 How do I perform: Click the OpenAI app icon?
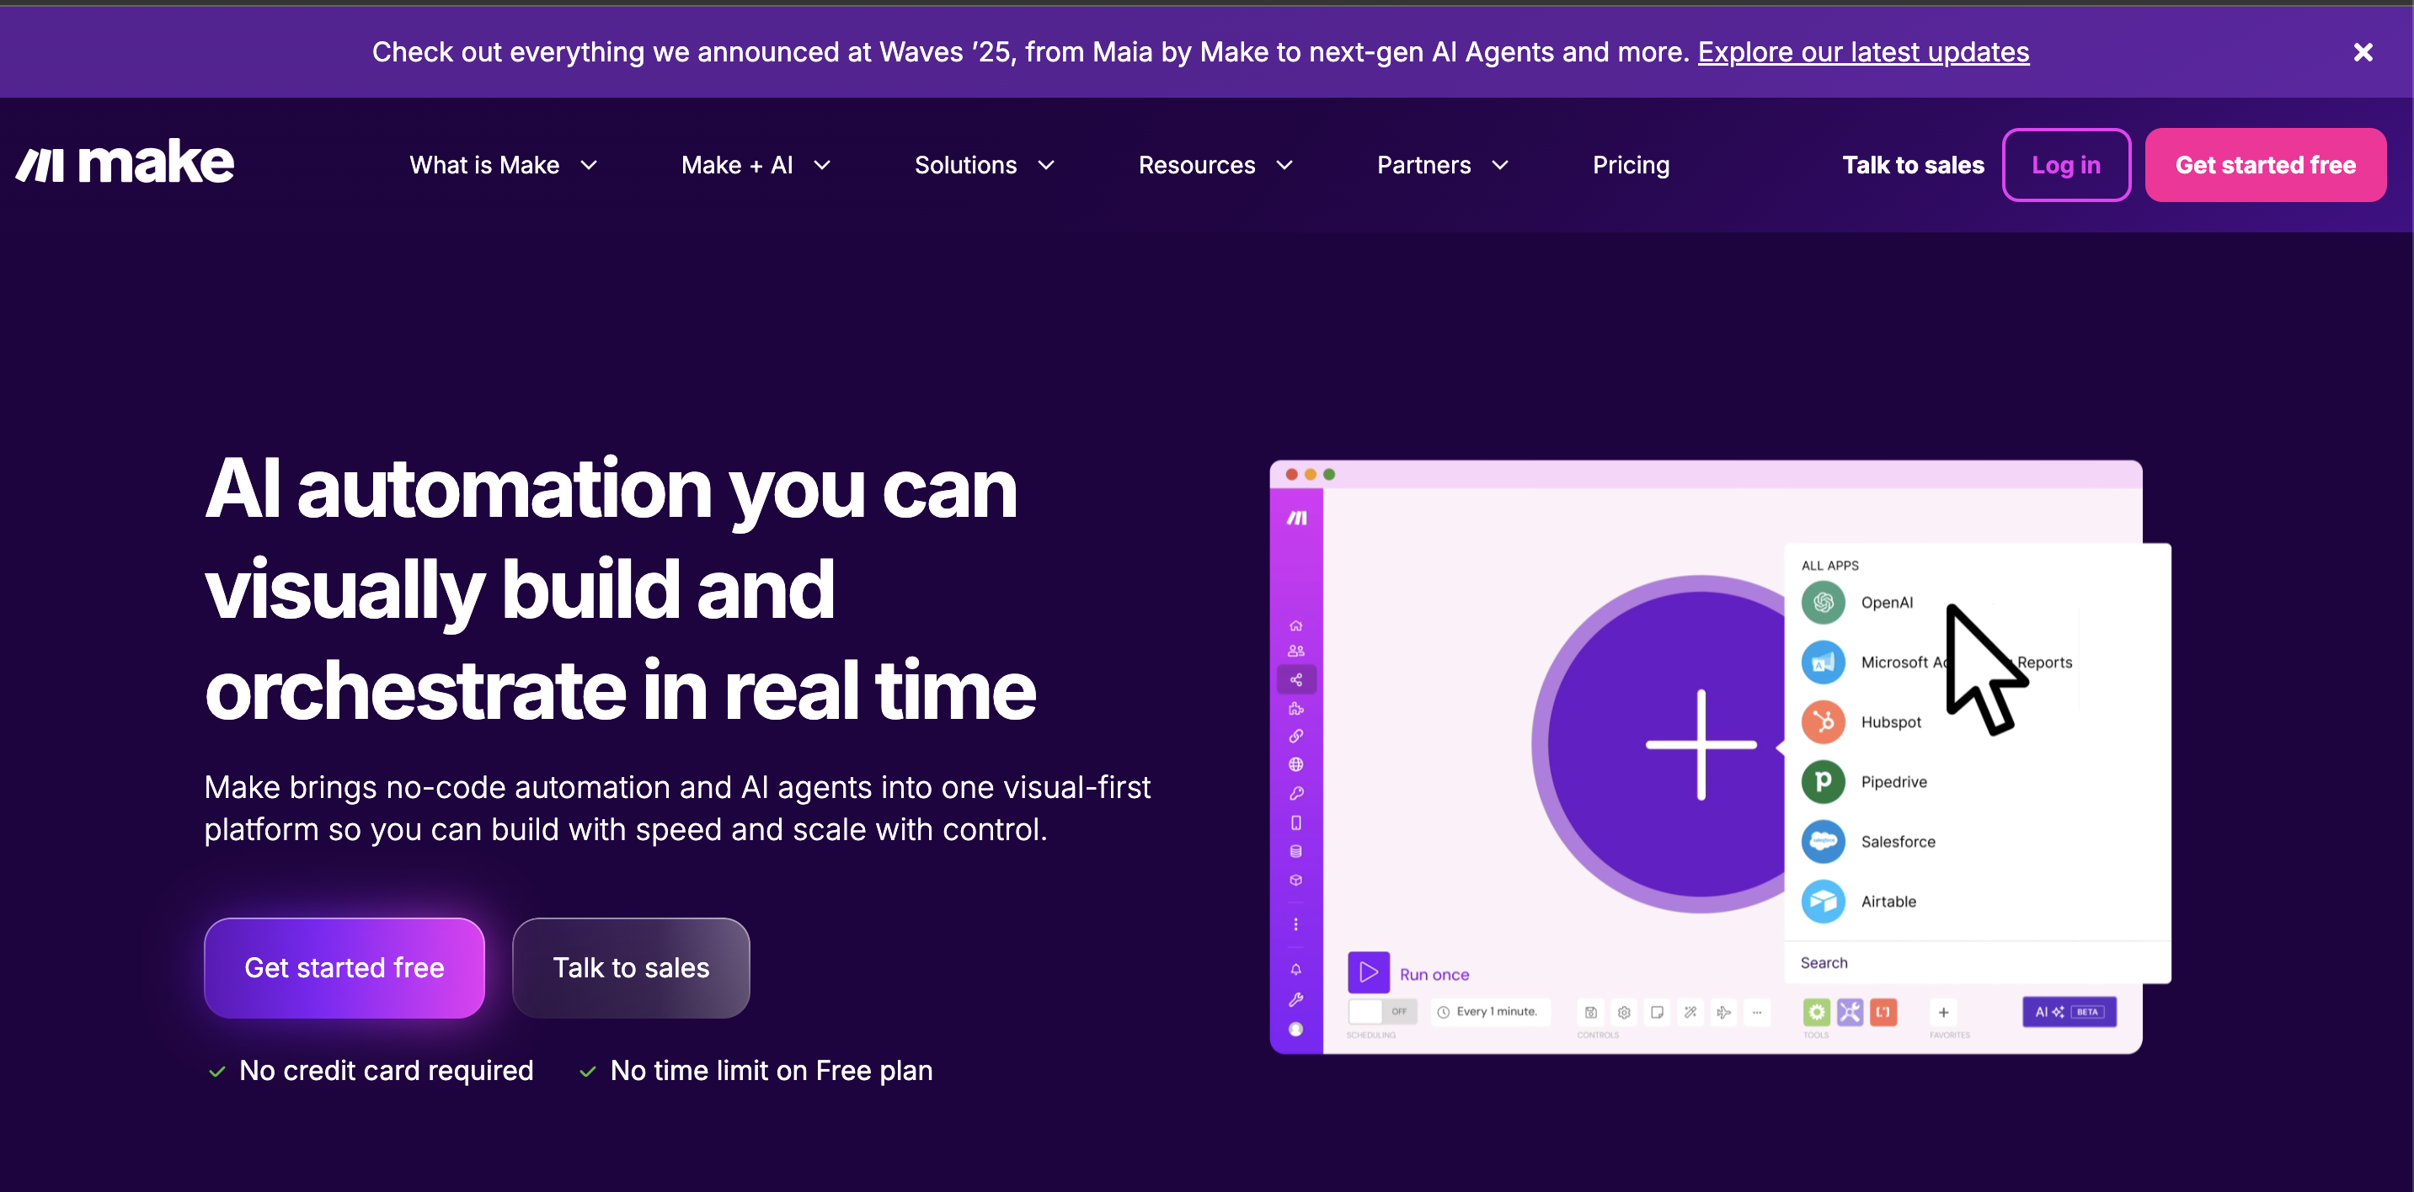[1822, 602]
